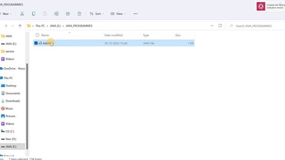Uncheck the Add file checkbox
This screenshot has height=160, width=285.
click(x=36, y=43)
